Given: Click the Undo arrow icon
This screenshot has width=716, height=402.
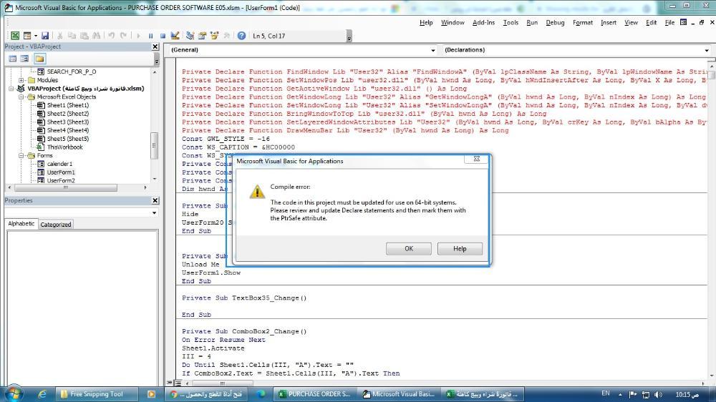Looking at the screenshot, I should coord(111,36).
